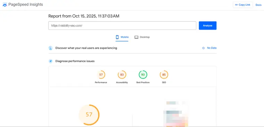Viewport: 264px width, 127px height.
Task: Click the PageSpeed Insights logo icon
Action: 5,5
